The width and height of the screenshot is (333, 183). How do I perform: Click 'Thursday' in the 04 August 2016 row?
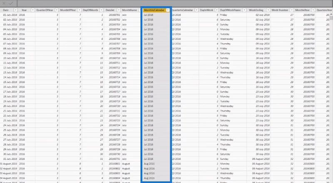225,178
